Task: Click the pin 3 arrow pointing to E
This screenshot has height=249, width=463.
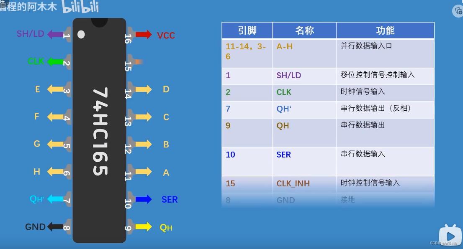Action: pyautogui.click(x=55, y=89)
